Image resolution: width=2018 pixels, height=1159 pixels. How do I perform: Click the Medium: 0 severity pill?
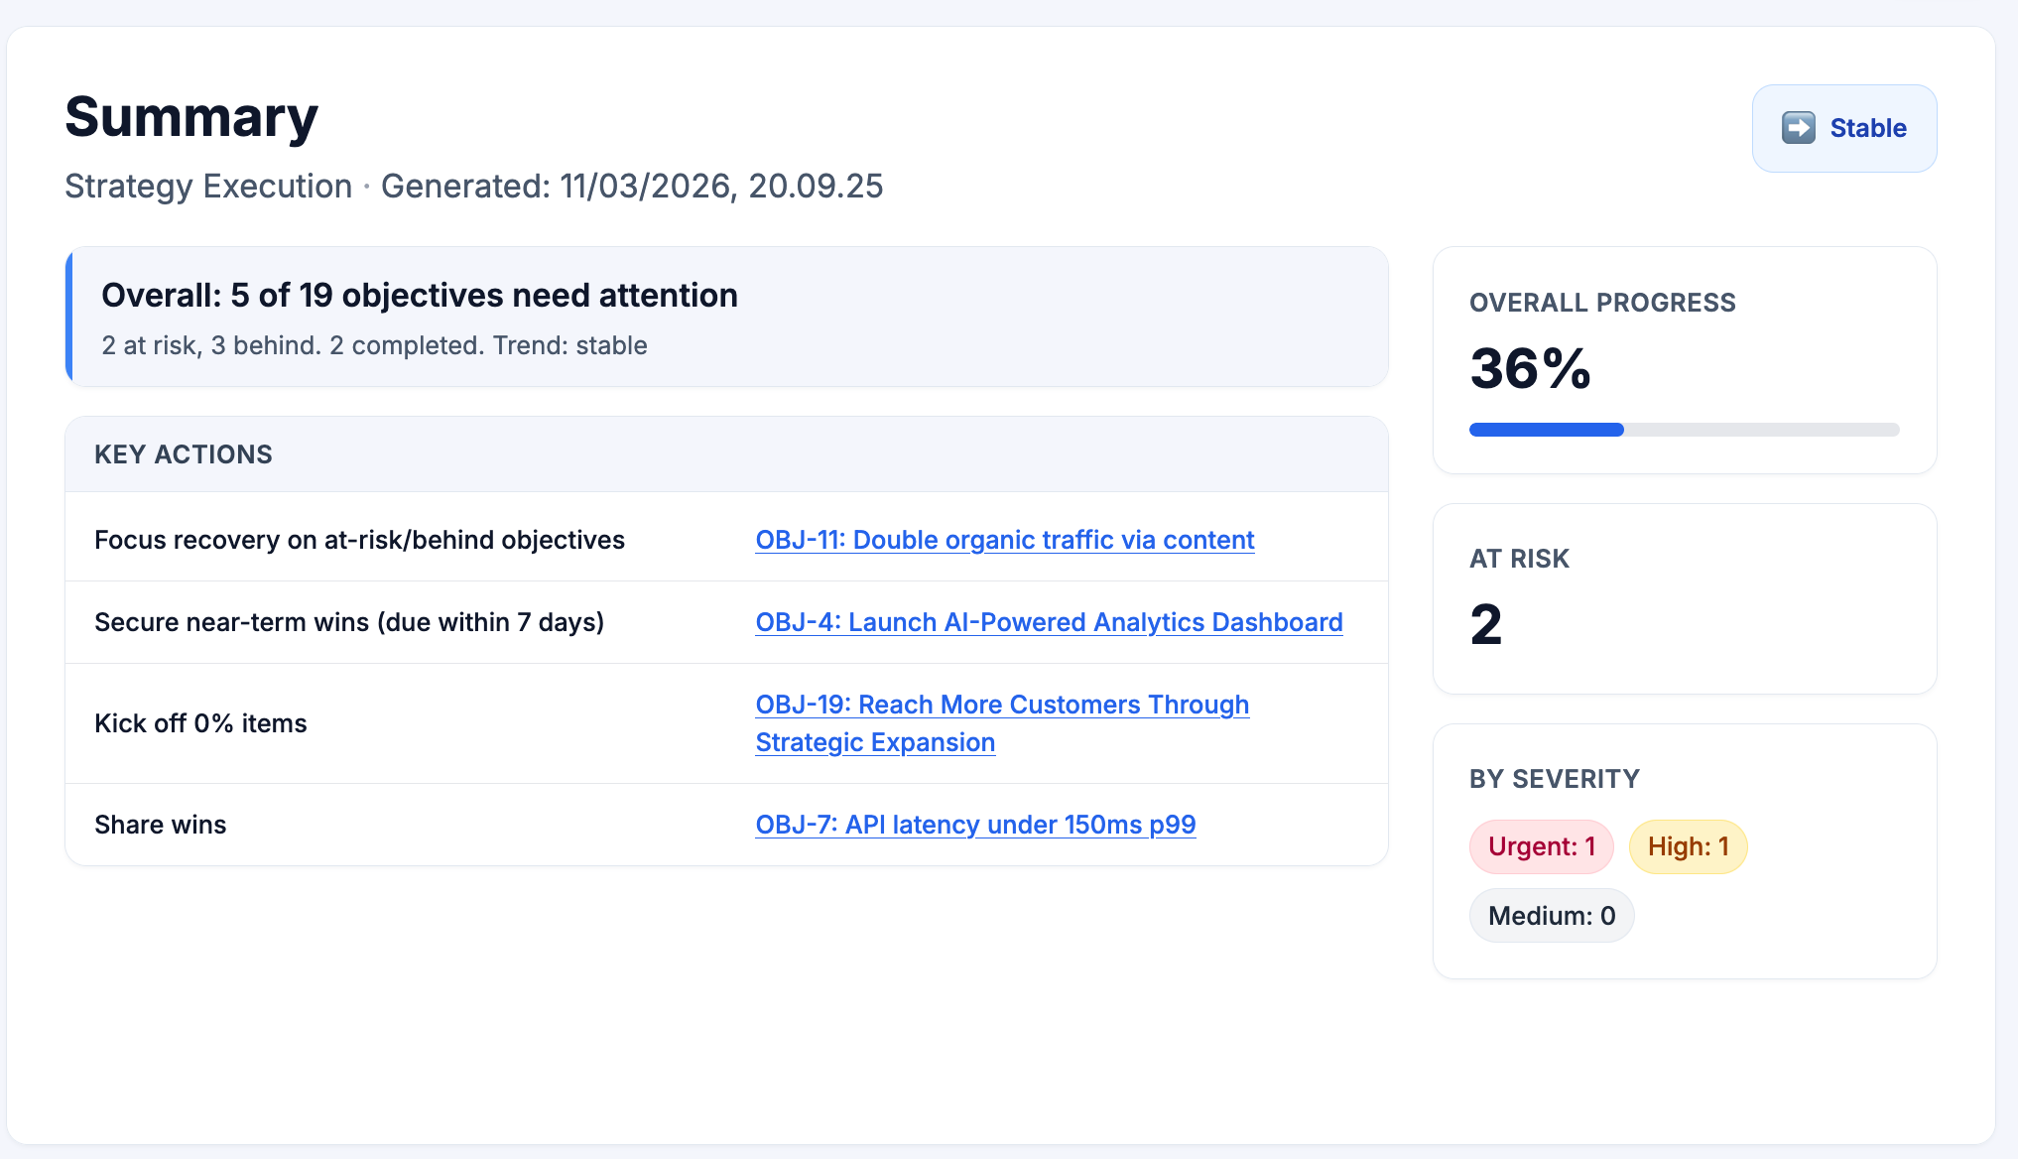tap(1551, 916)
